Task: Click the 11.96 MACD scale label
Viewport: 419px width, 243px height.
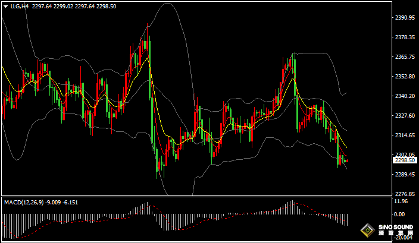Action: point(401,202)
